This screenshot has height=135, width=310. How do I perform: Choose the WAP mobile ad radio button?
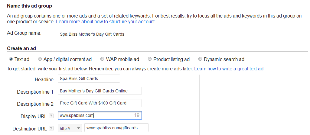103,59
